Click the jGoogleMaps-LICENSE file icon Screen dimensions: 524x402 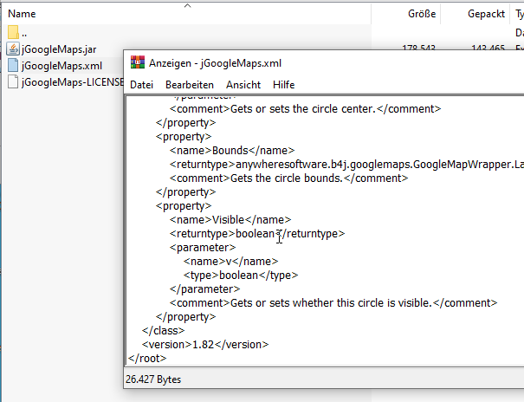point(12,82)
